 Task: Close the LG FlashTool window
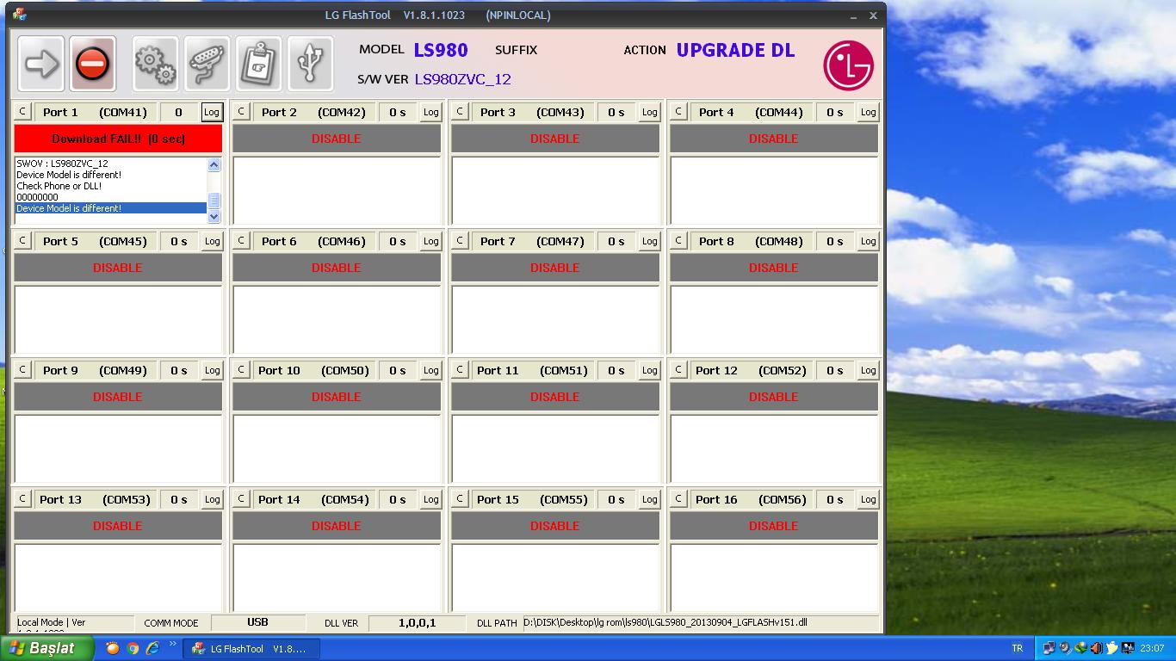873,15
